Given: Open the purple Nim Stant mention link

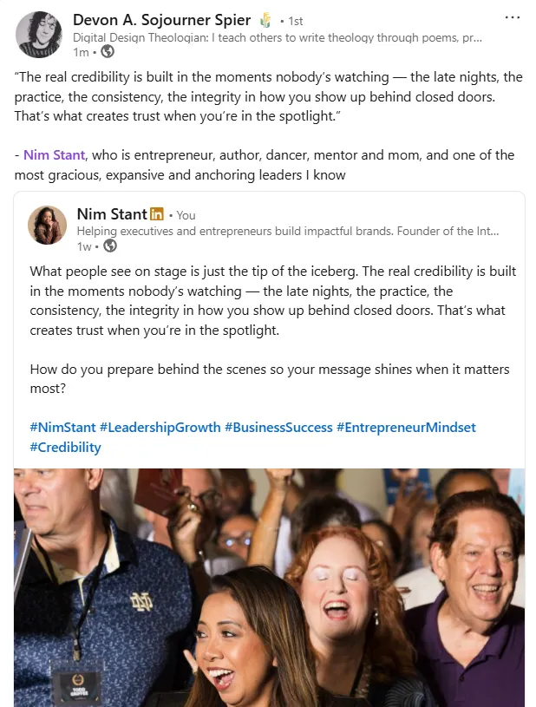Looking at the screenshot, I should (x=54, y=155).
